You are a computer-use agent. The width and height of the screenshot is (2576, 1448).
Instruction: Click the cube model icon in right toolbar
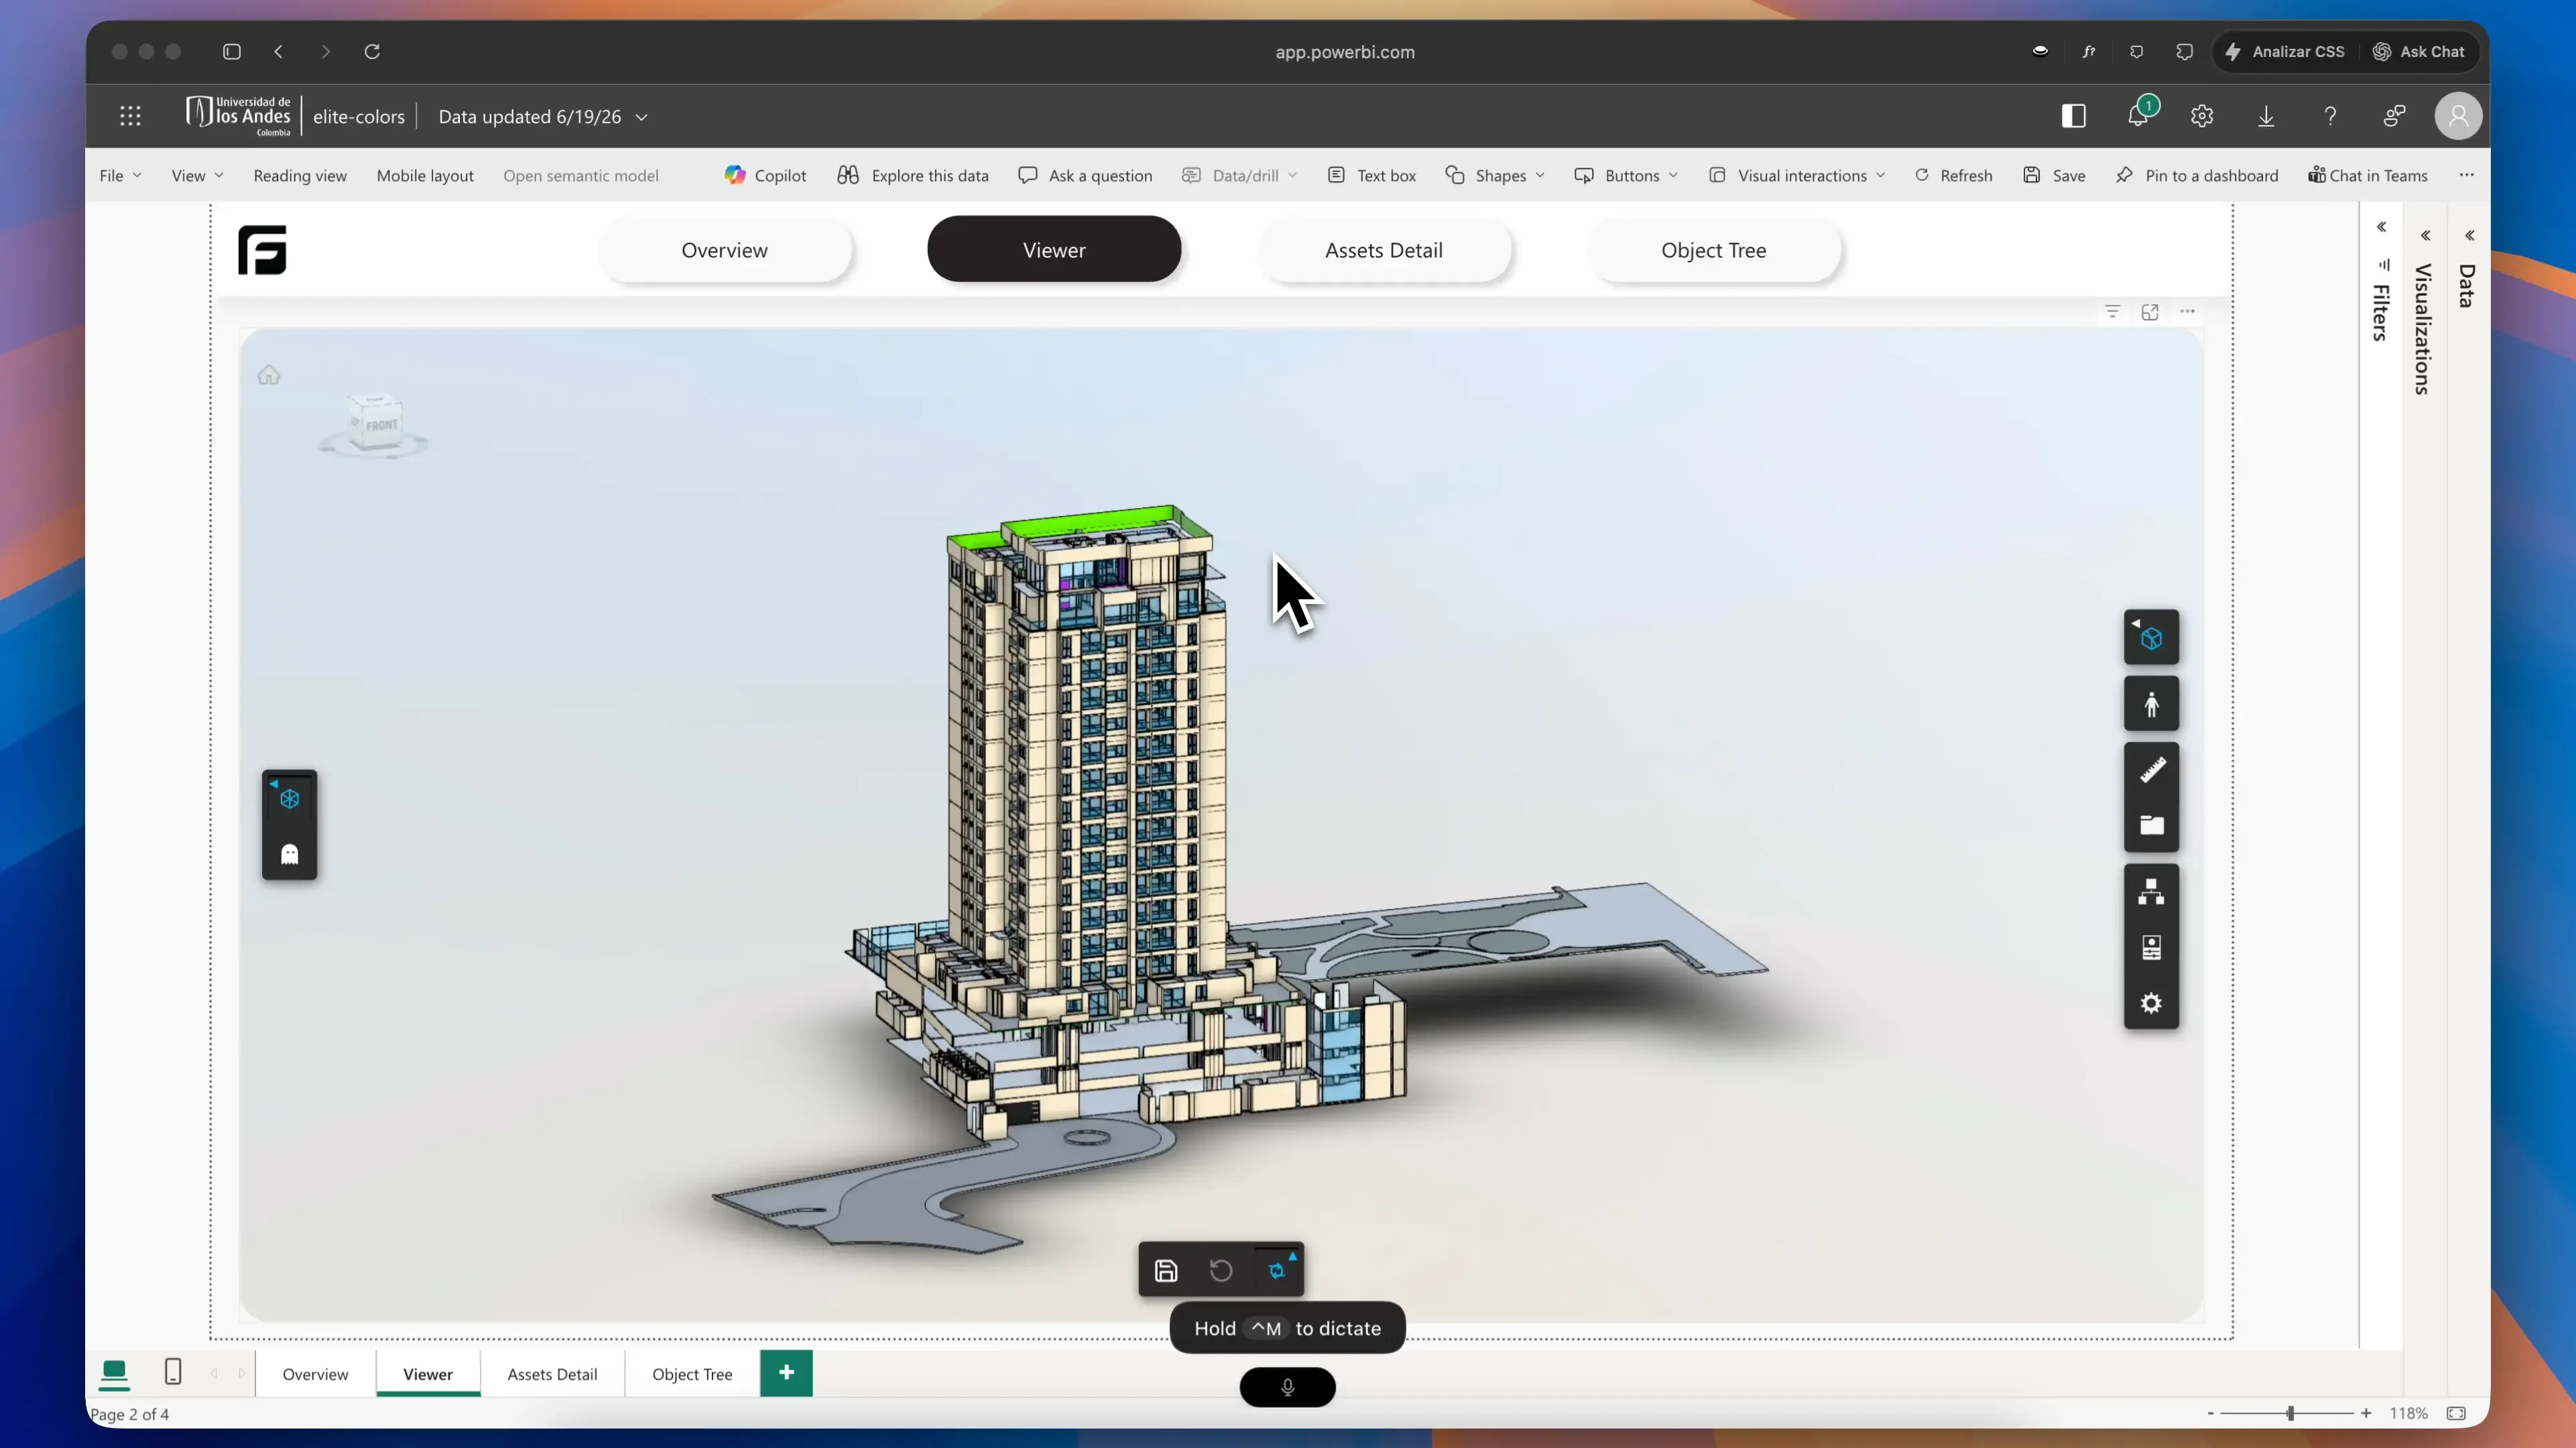click(x=2152, y=638)
